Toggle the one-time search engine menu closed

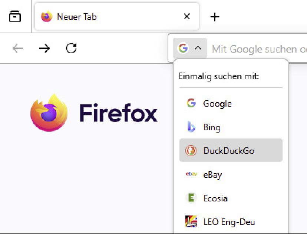tap(198, 48)
